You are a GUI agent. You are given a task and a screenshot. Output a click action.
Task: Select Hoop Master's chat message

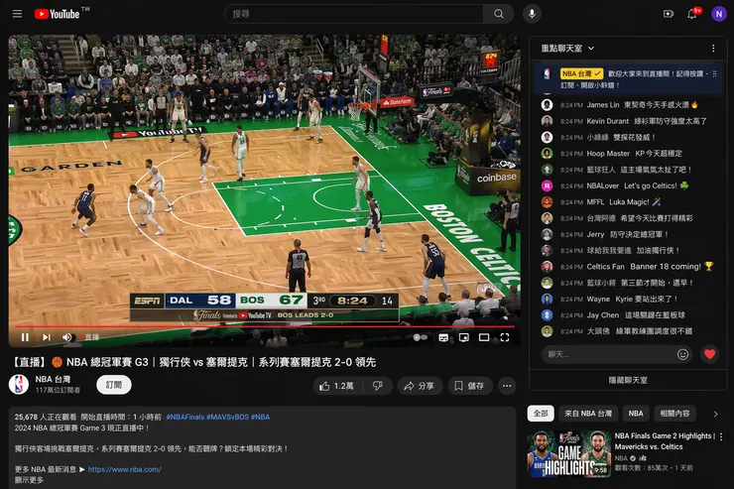[x=629, y=154]
